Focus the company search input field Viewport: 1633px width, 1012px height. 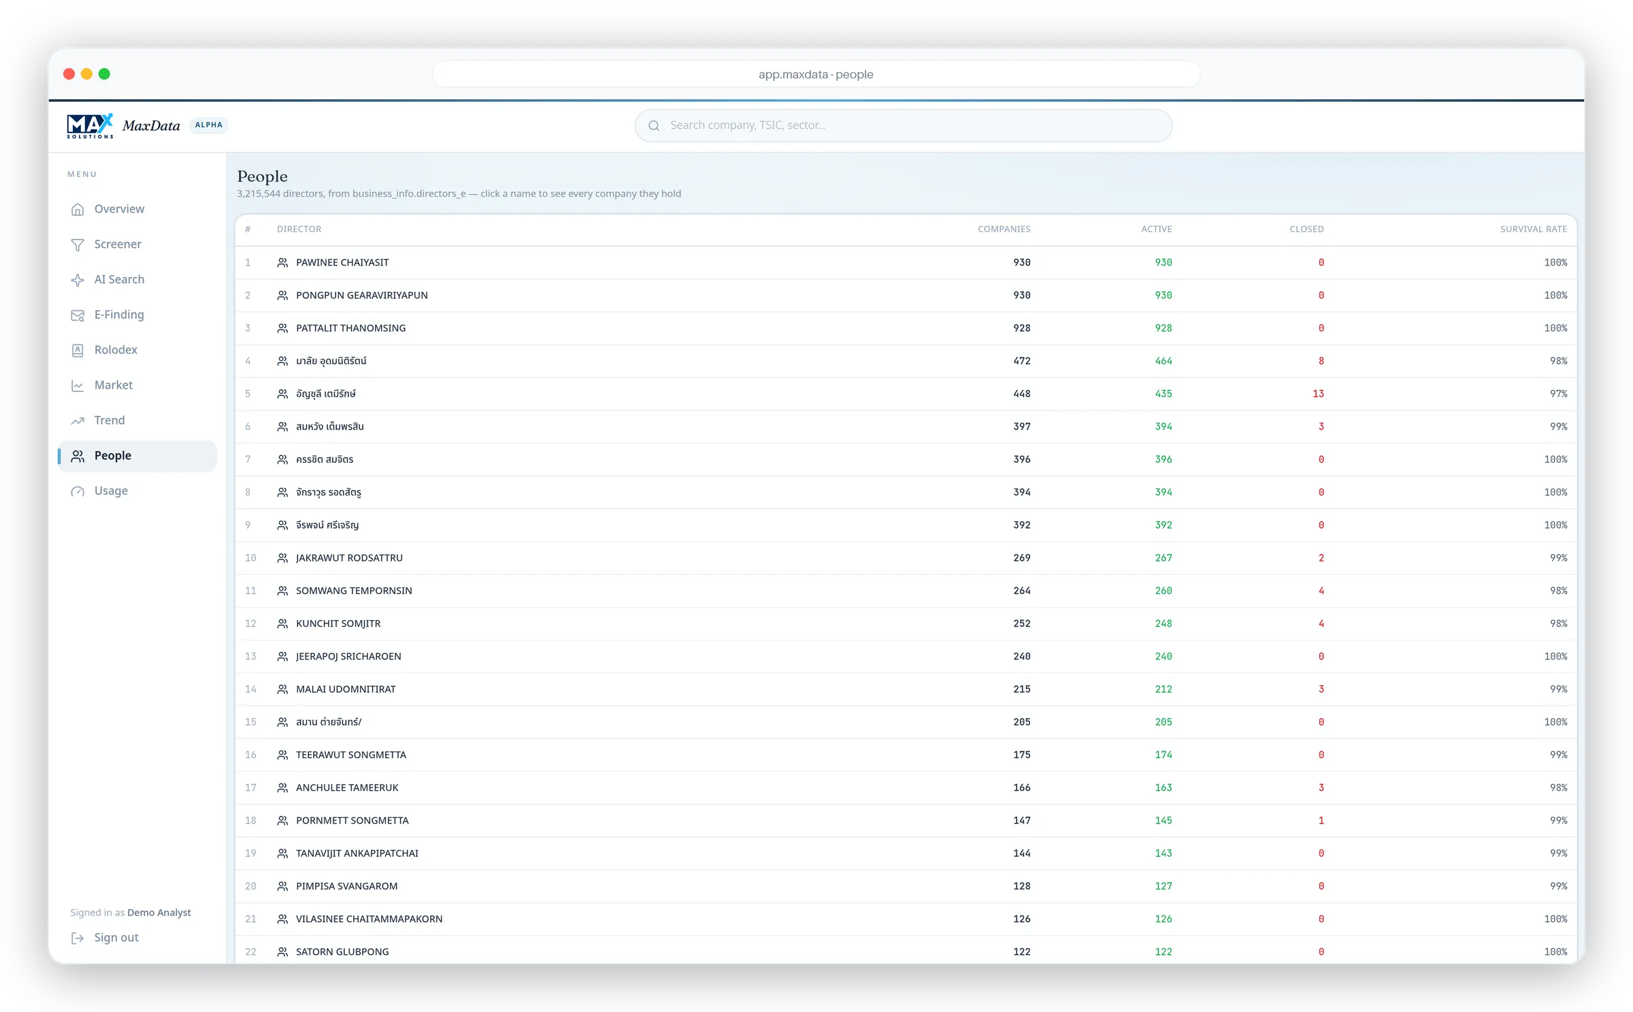pyautogui.click(x=903, y=125)
